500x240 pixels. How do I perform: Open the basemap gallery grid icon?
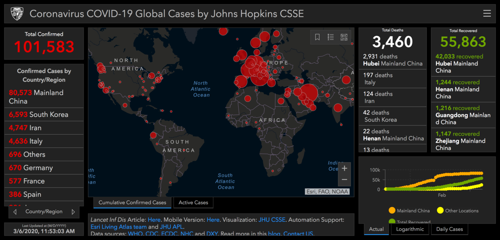(344, 37)
